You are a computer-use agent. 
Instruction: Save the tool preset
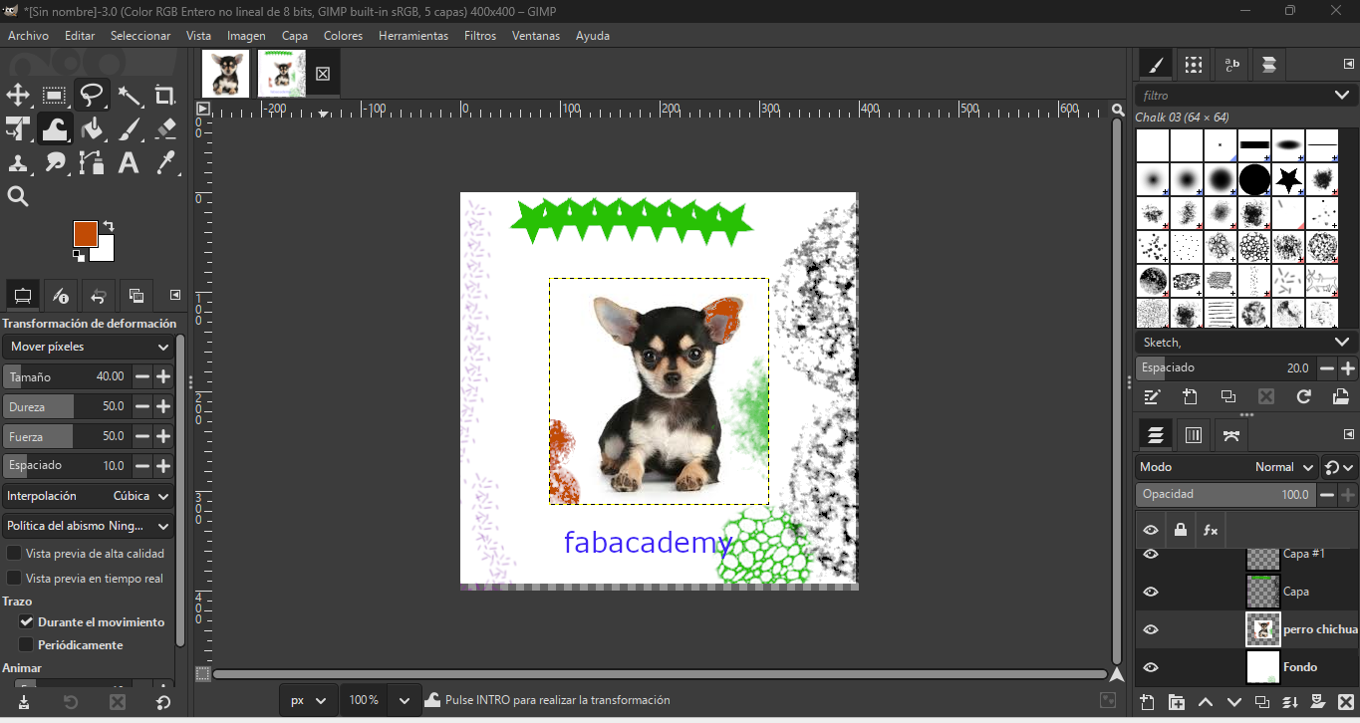(x=24, y=702)
